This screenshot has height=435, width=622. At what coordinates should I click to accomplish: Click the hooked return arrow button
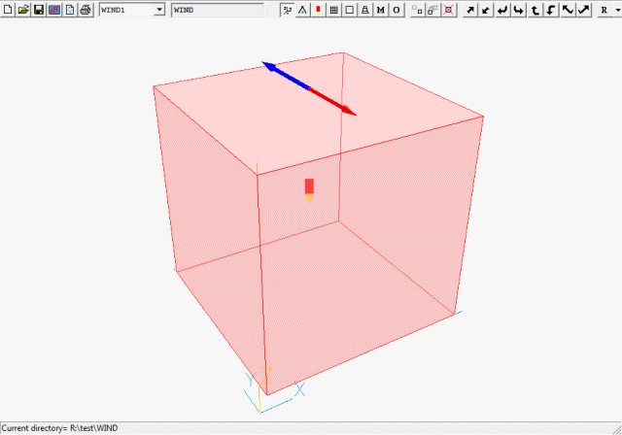tap(502, 10)
